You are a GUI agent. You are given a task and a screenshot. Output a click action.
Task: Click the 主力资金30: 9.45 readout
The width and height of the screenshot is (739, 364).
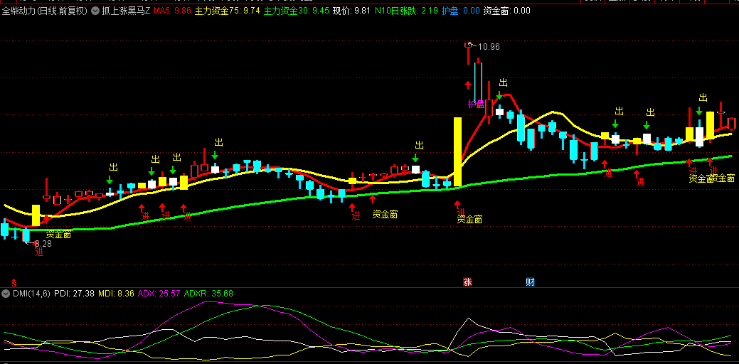tap(296, 11)
